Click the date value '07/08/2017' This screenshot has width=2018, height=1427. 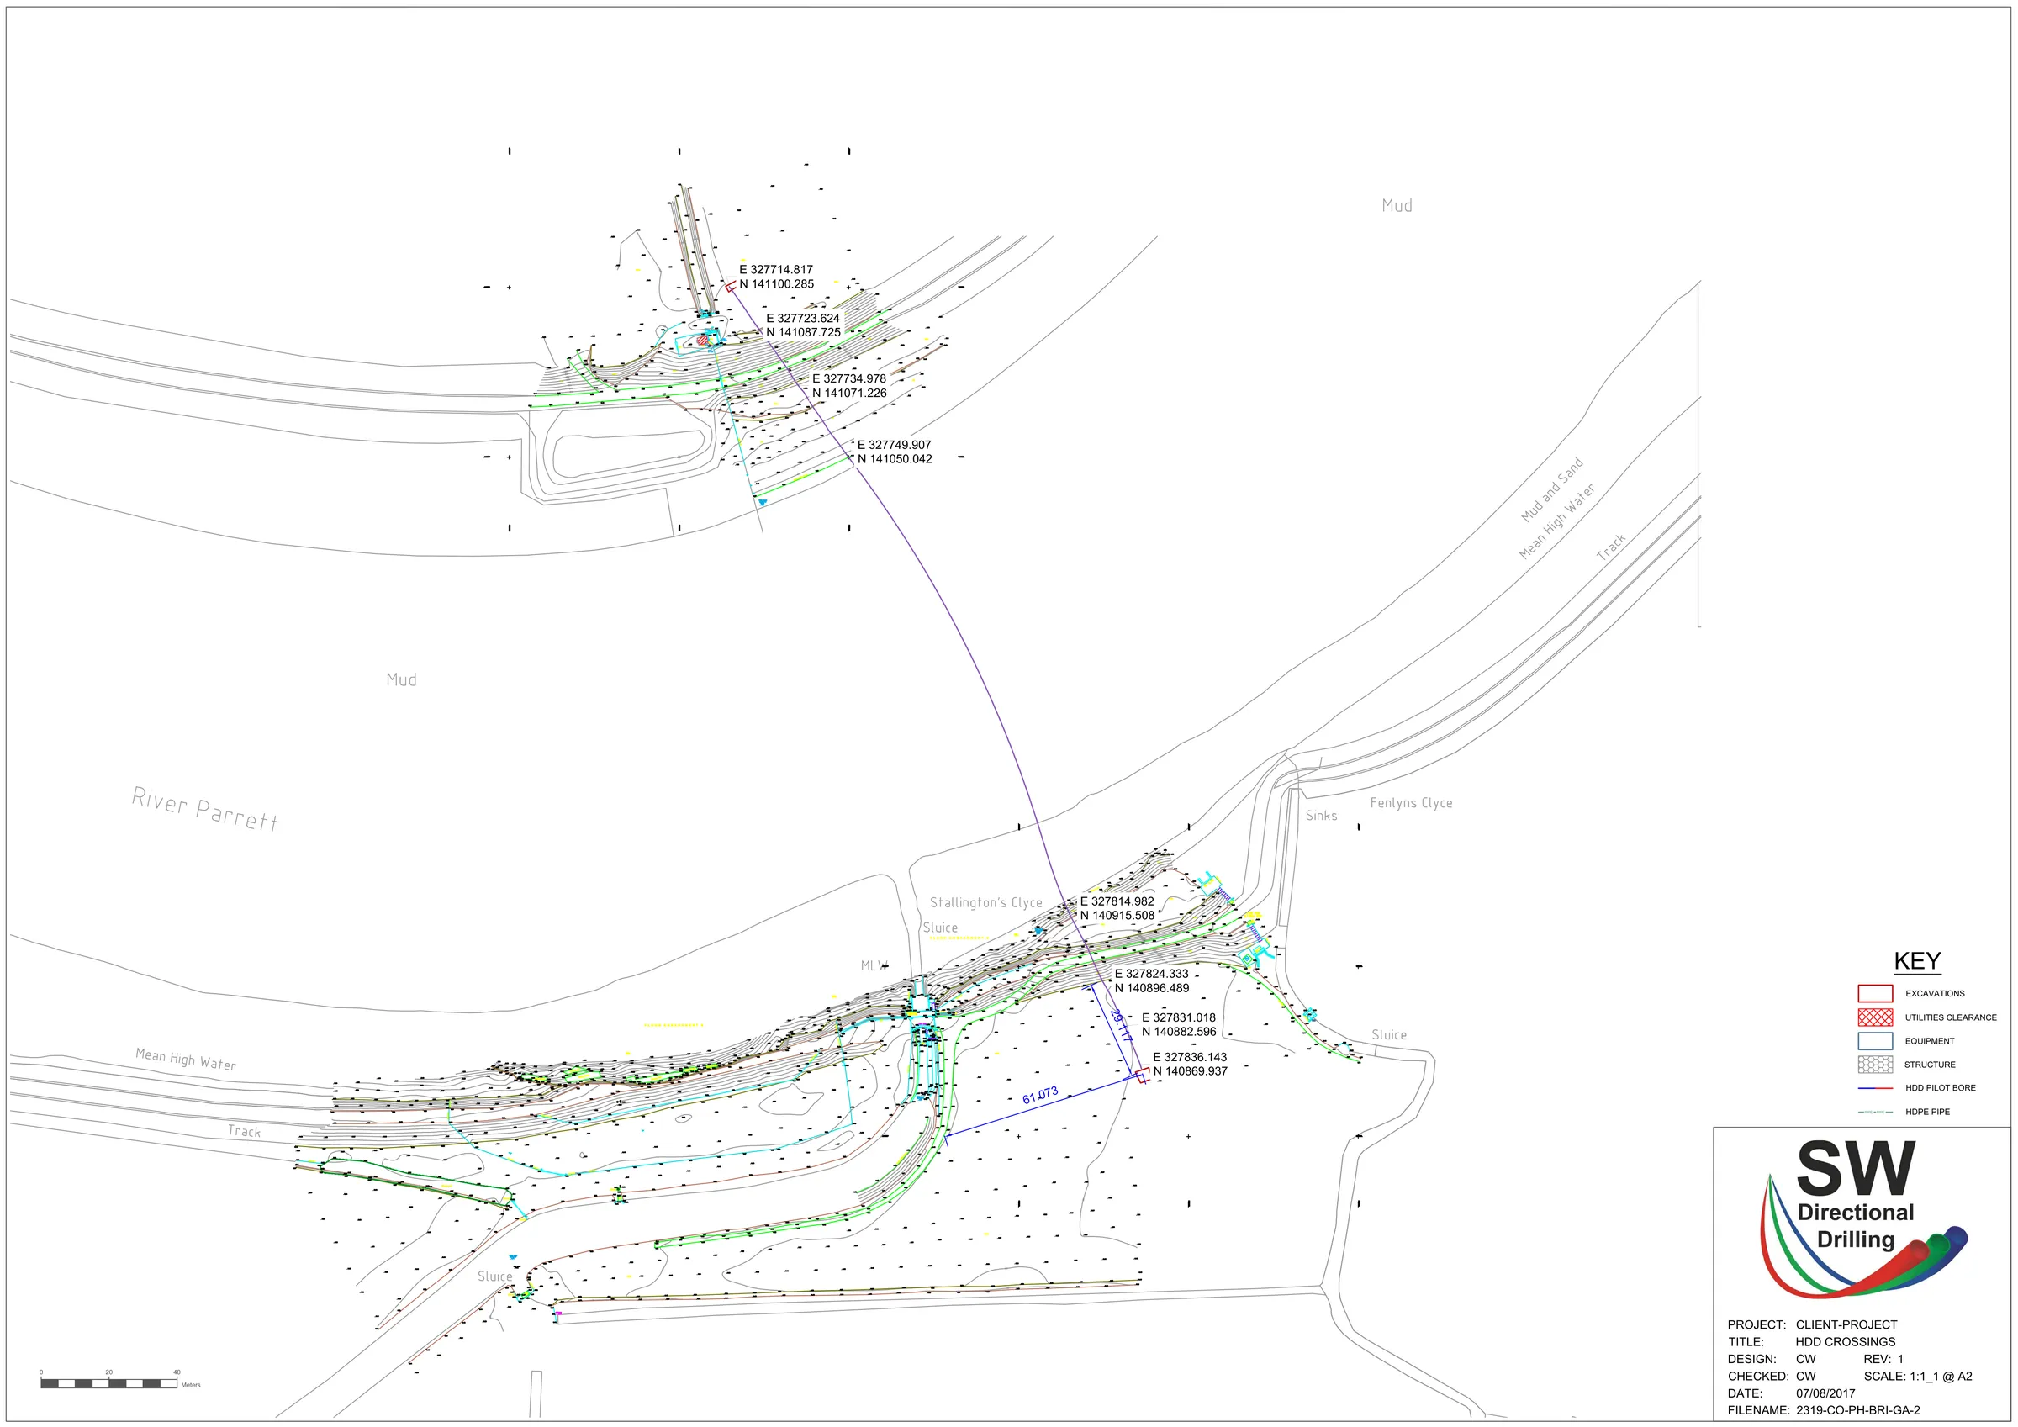[x=1825, y=1393]
